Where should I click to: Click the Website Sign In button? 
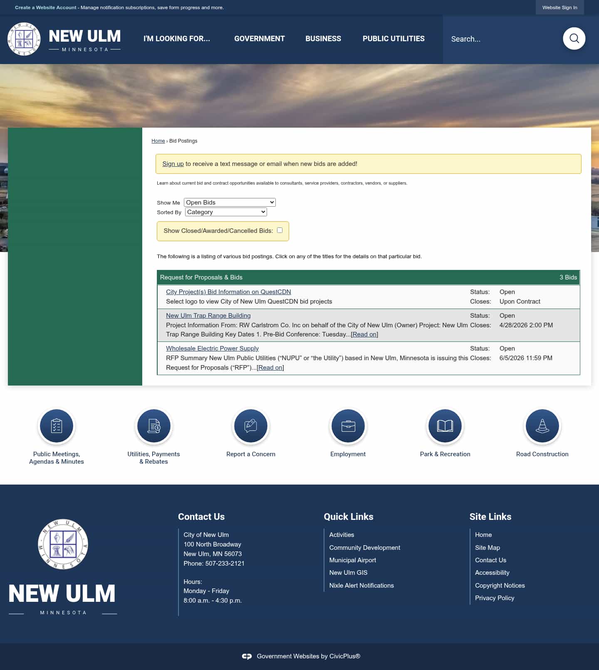(x=559, y=7)
